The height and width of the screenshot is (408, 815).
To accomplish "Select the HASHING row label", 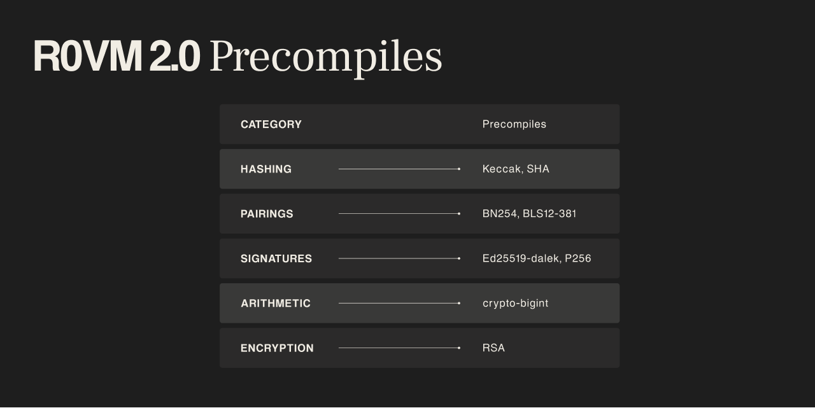I will pyautogui.click(x=266, y=169).
